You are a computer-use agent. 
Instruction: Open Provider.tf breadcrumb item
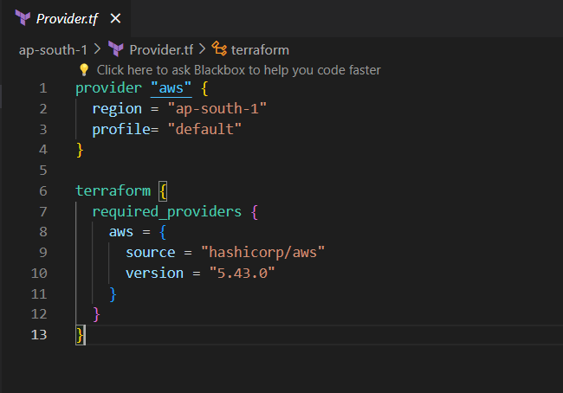(x=161, y=50)
